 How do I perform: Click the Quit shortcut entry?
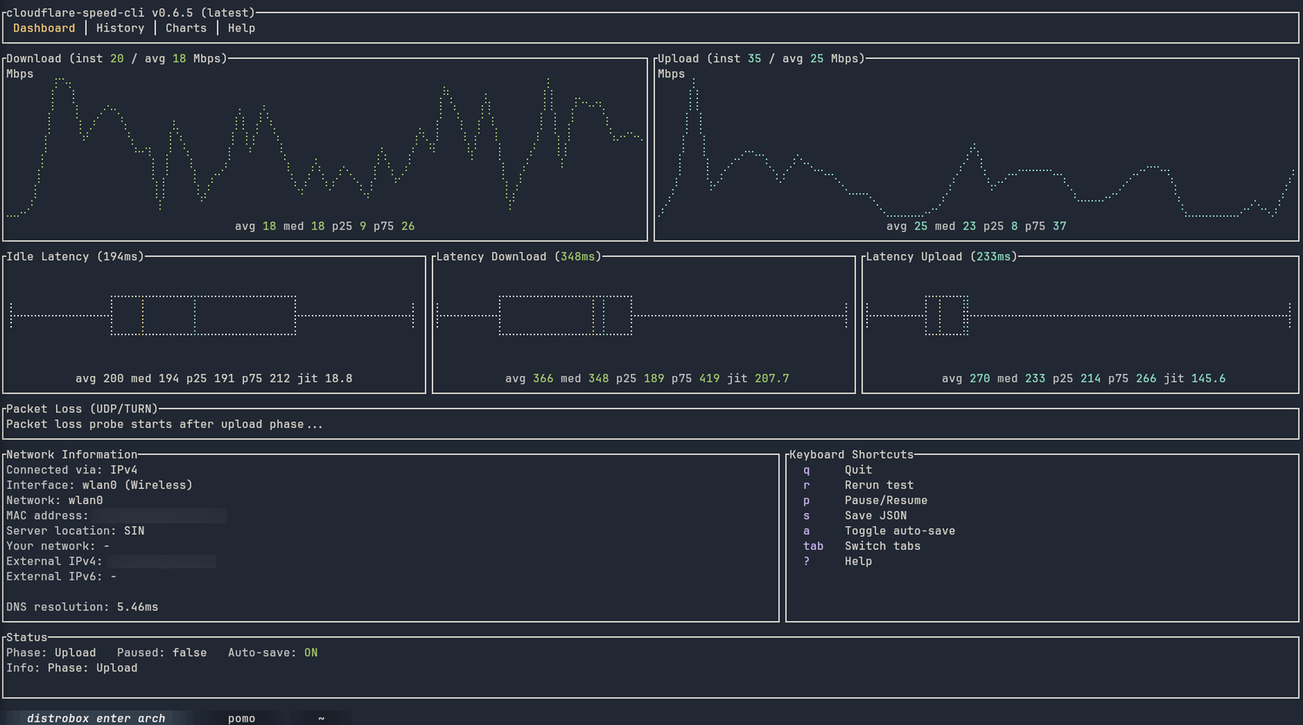pos(858,469)
